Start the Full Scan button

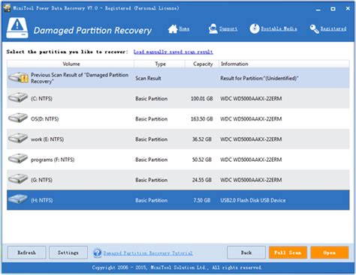click(x=288, y=253)
